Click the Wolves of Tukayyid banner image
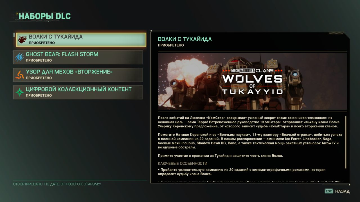The height and width of the screenshot is (202, 360). (x=252, y=81)
